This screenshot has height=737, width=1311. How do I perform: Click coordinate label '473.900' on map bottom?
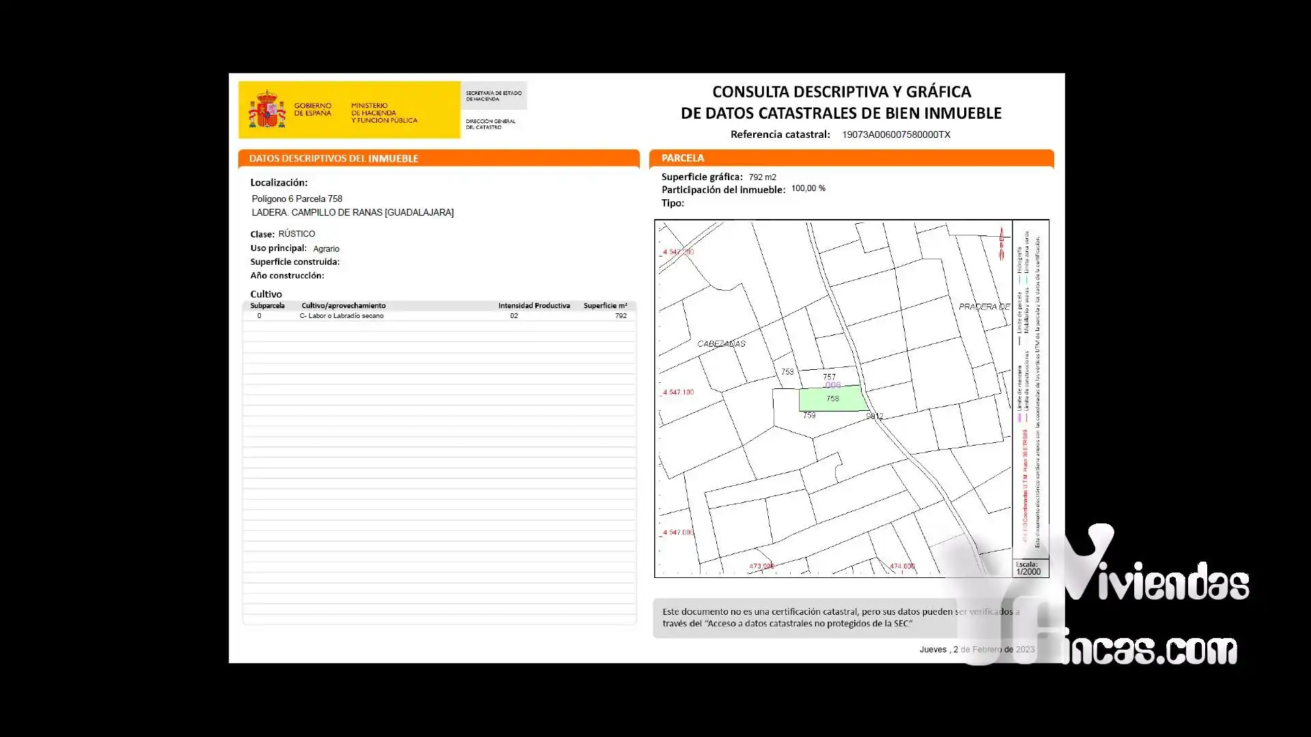[761, 566]
